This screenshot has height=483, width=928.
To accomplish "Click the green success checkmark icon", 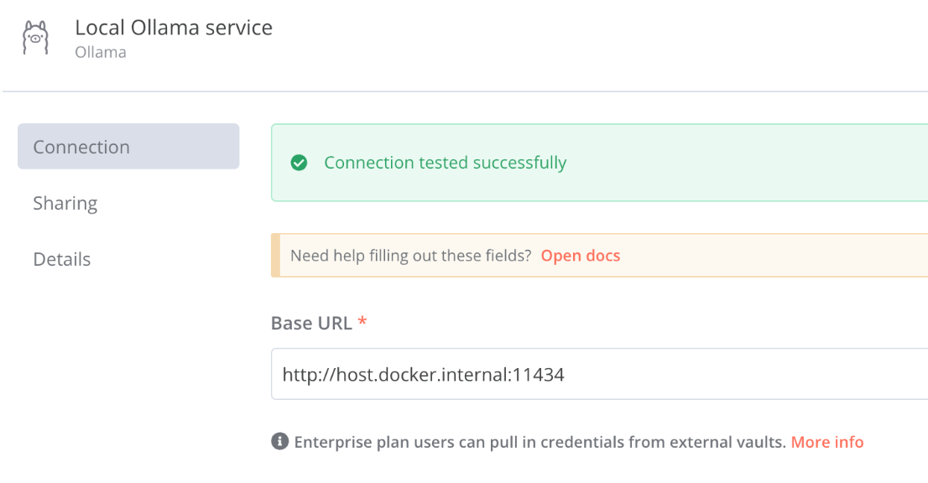I will pyautogui.click(x=299, y=163).
